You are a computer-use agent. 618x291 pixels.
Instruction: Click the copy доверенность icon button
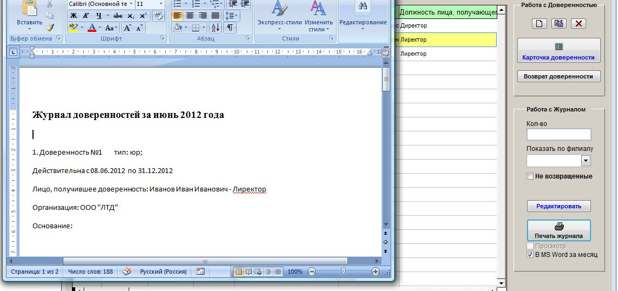tap(559, 23)
